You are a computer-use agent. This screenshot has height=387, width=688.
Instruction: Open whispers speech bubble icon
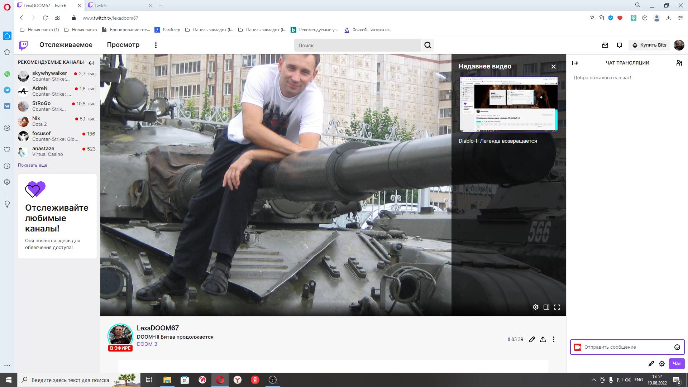click(x=620, y=45)
